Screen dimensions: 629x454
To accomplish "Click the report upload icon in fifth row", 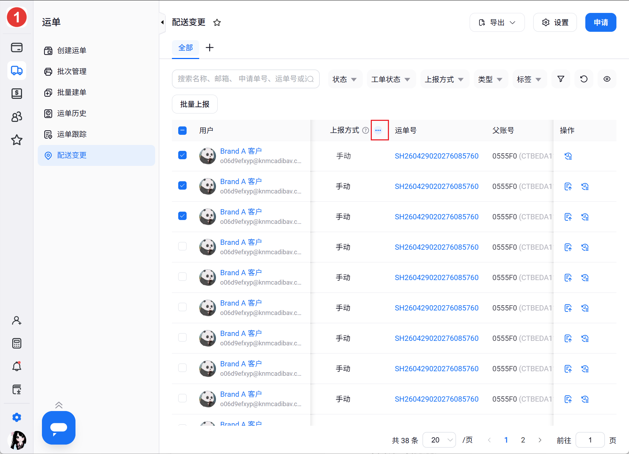I will coord(568,278).
